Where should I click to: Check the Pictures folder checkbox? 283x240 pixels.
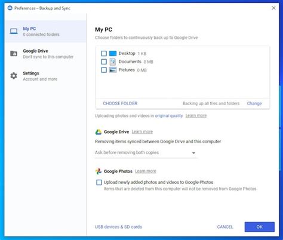point(104,70)
